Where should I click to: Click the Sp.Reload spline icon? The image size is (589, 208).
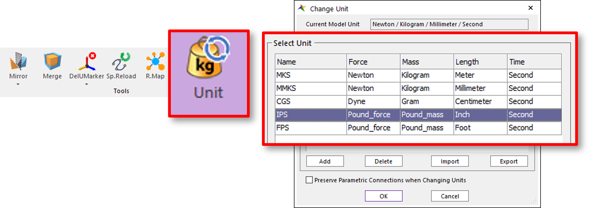pos(121,63)
